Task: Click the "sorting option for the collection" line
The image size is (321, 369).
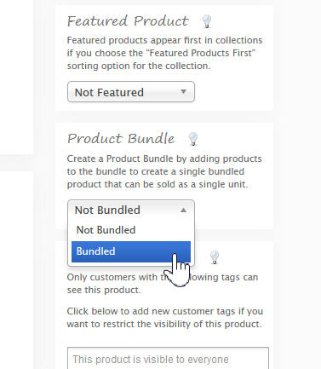Action: (x=139, y=66)
